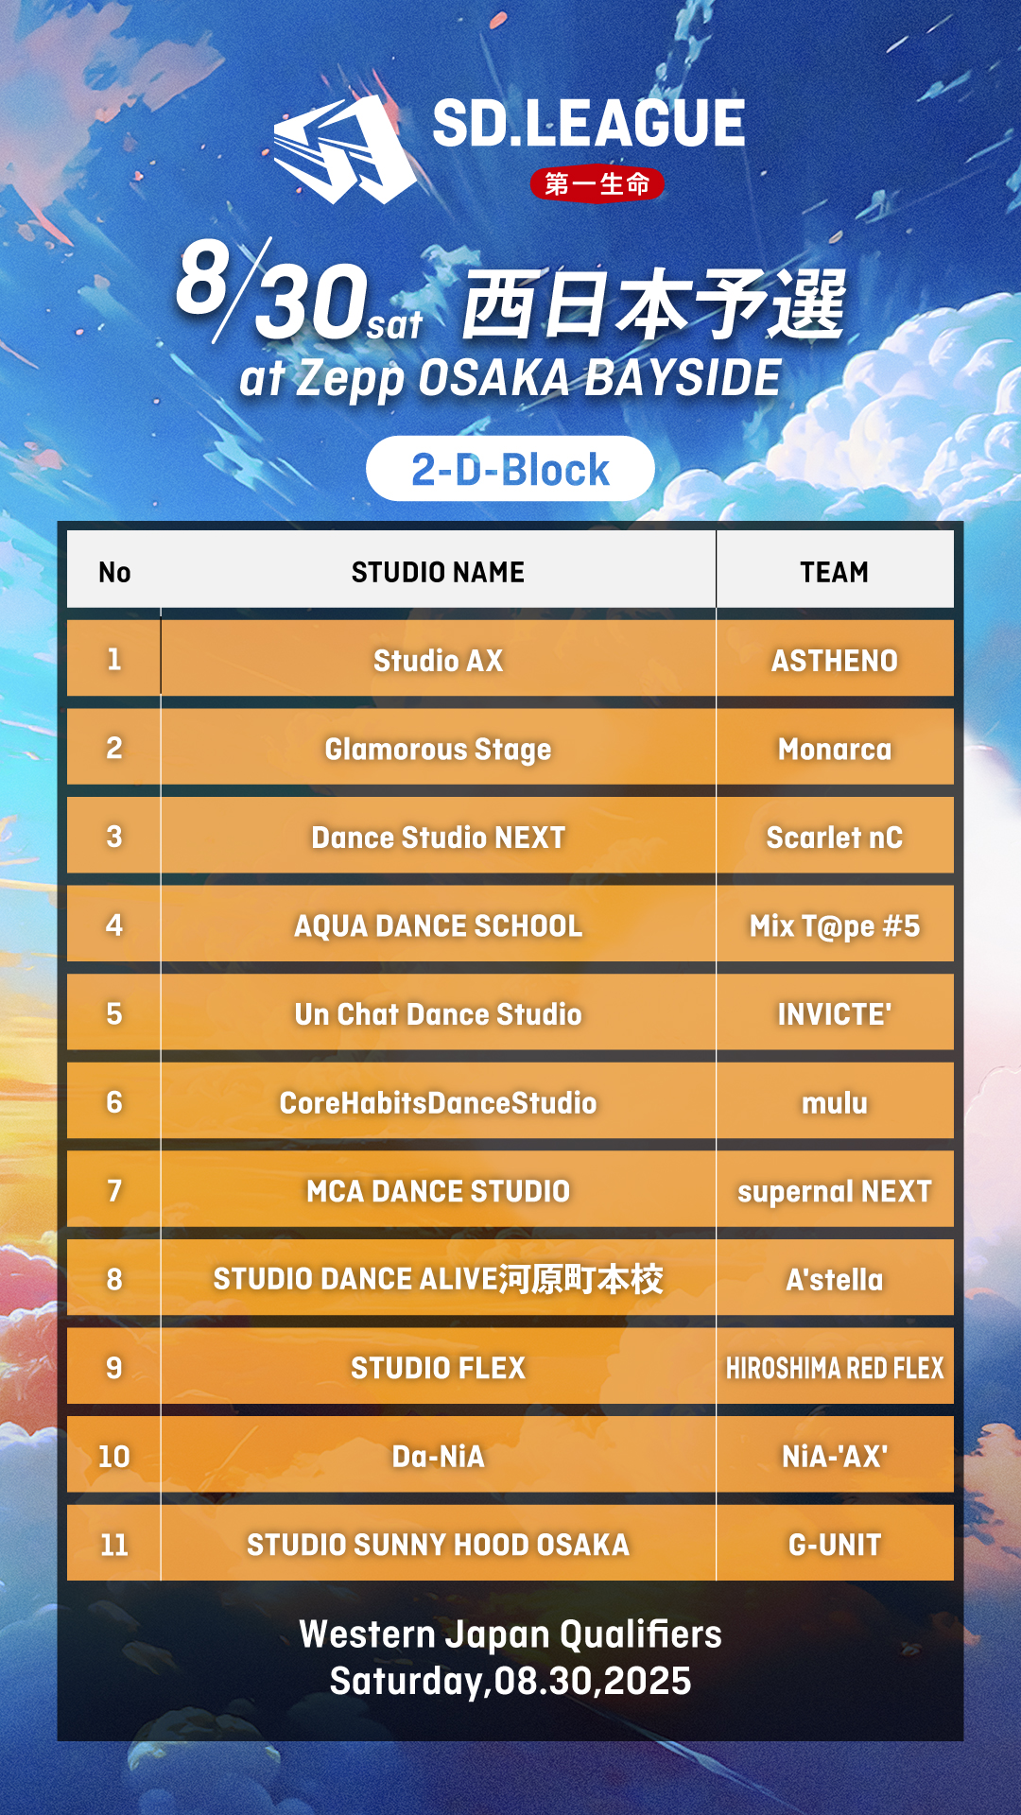Viewport: 1021px width, 1815px height.
Task: Click the No column header
Action: pyautogui.click(x=114, y=572)
